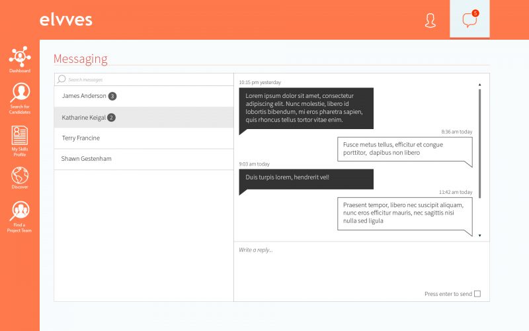Enable the Press enter to send checkbox
The image size is (529, 331).
coord(477,294)
